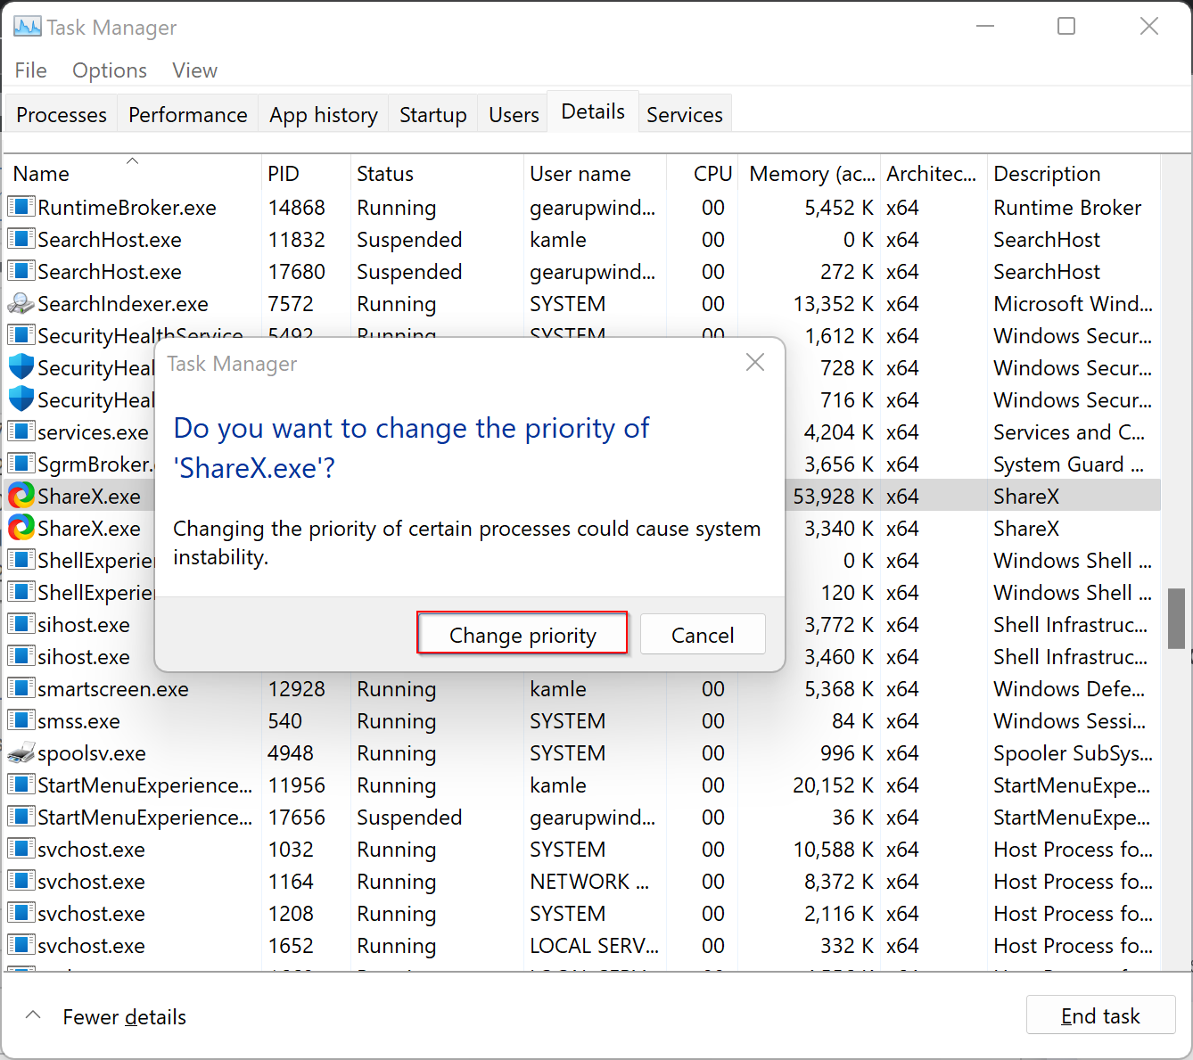Viewport: 1193px width, 1060px height.
Task: Confirm with Change priority button
Action: coord(522,635)
